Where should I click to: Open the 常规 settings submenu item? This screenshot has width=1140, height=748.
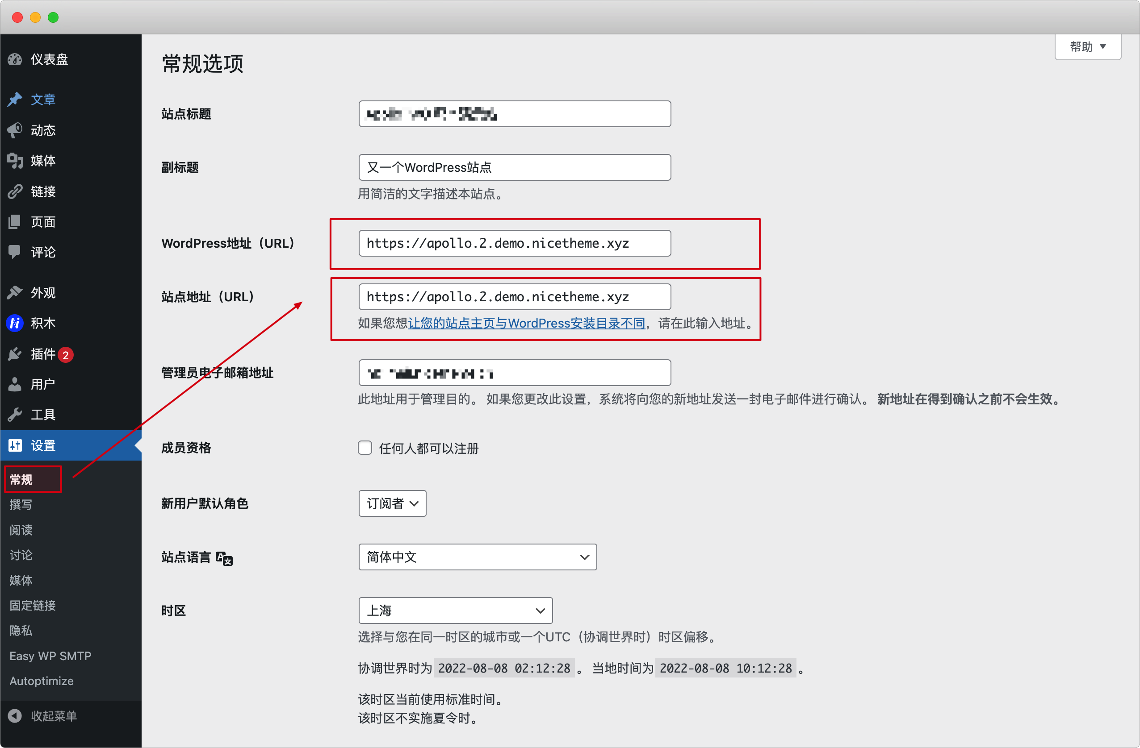(21, 479)
